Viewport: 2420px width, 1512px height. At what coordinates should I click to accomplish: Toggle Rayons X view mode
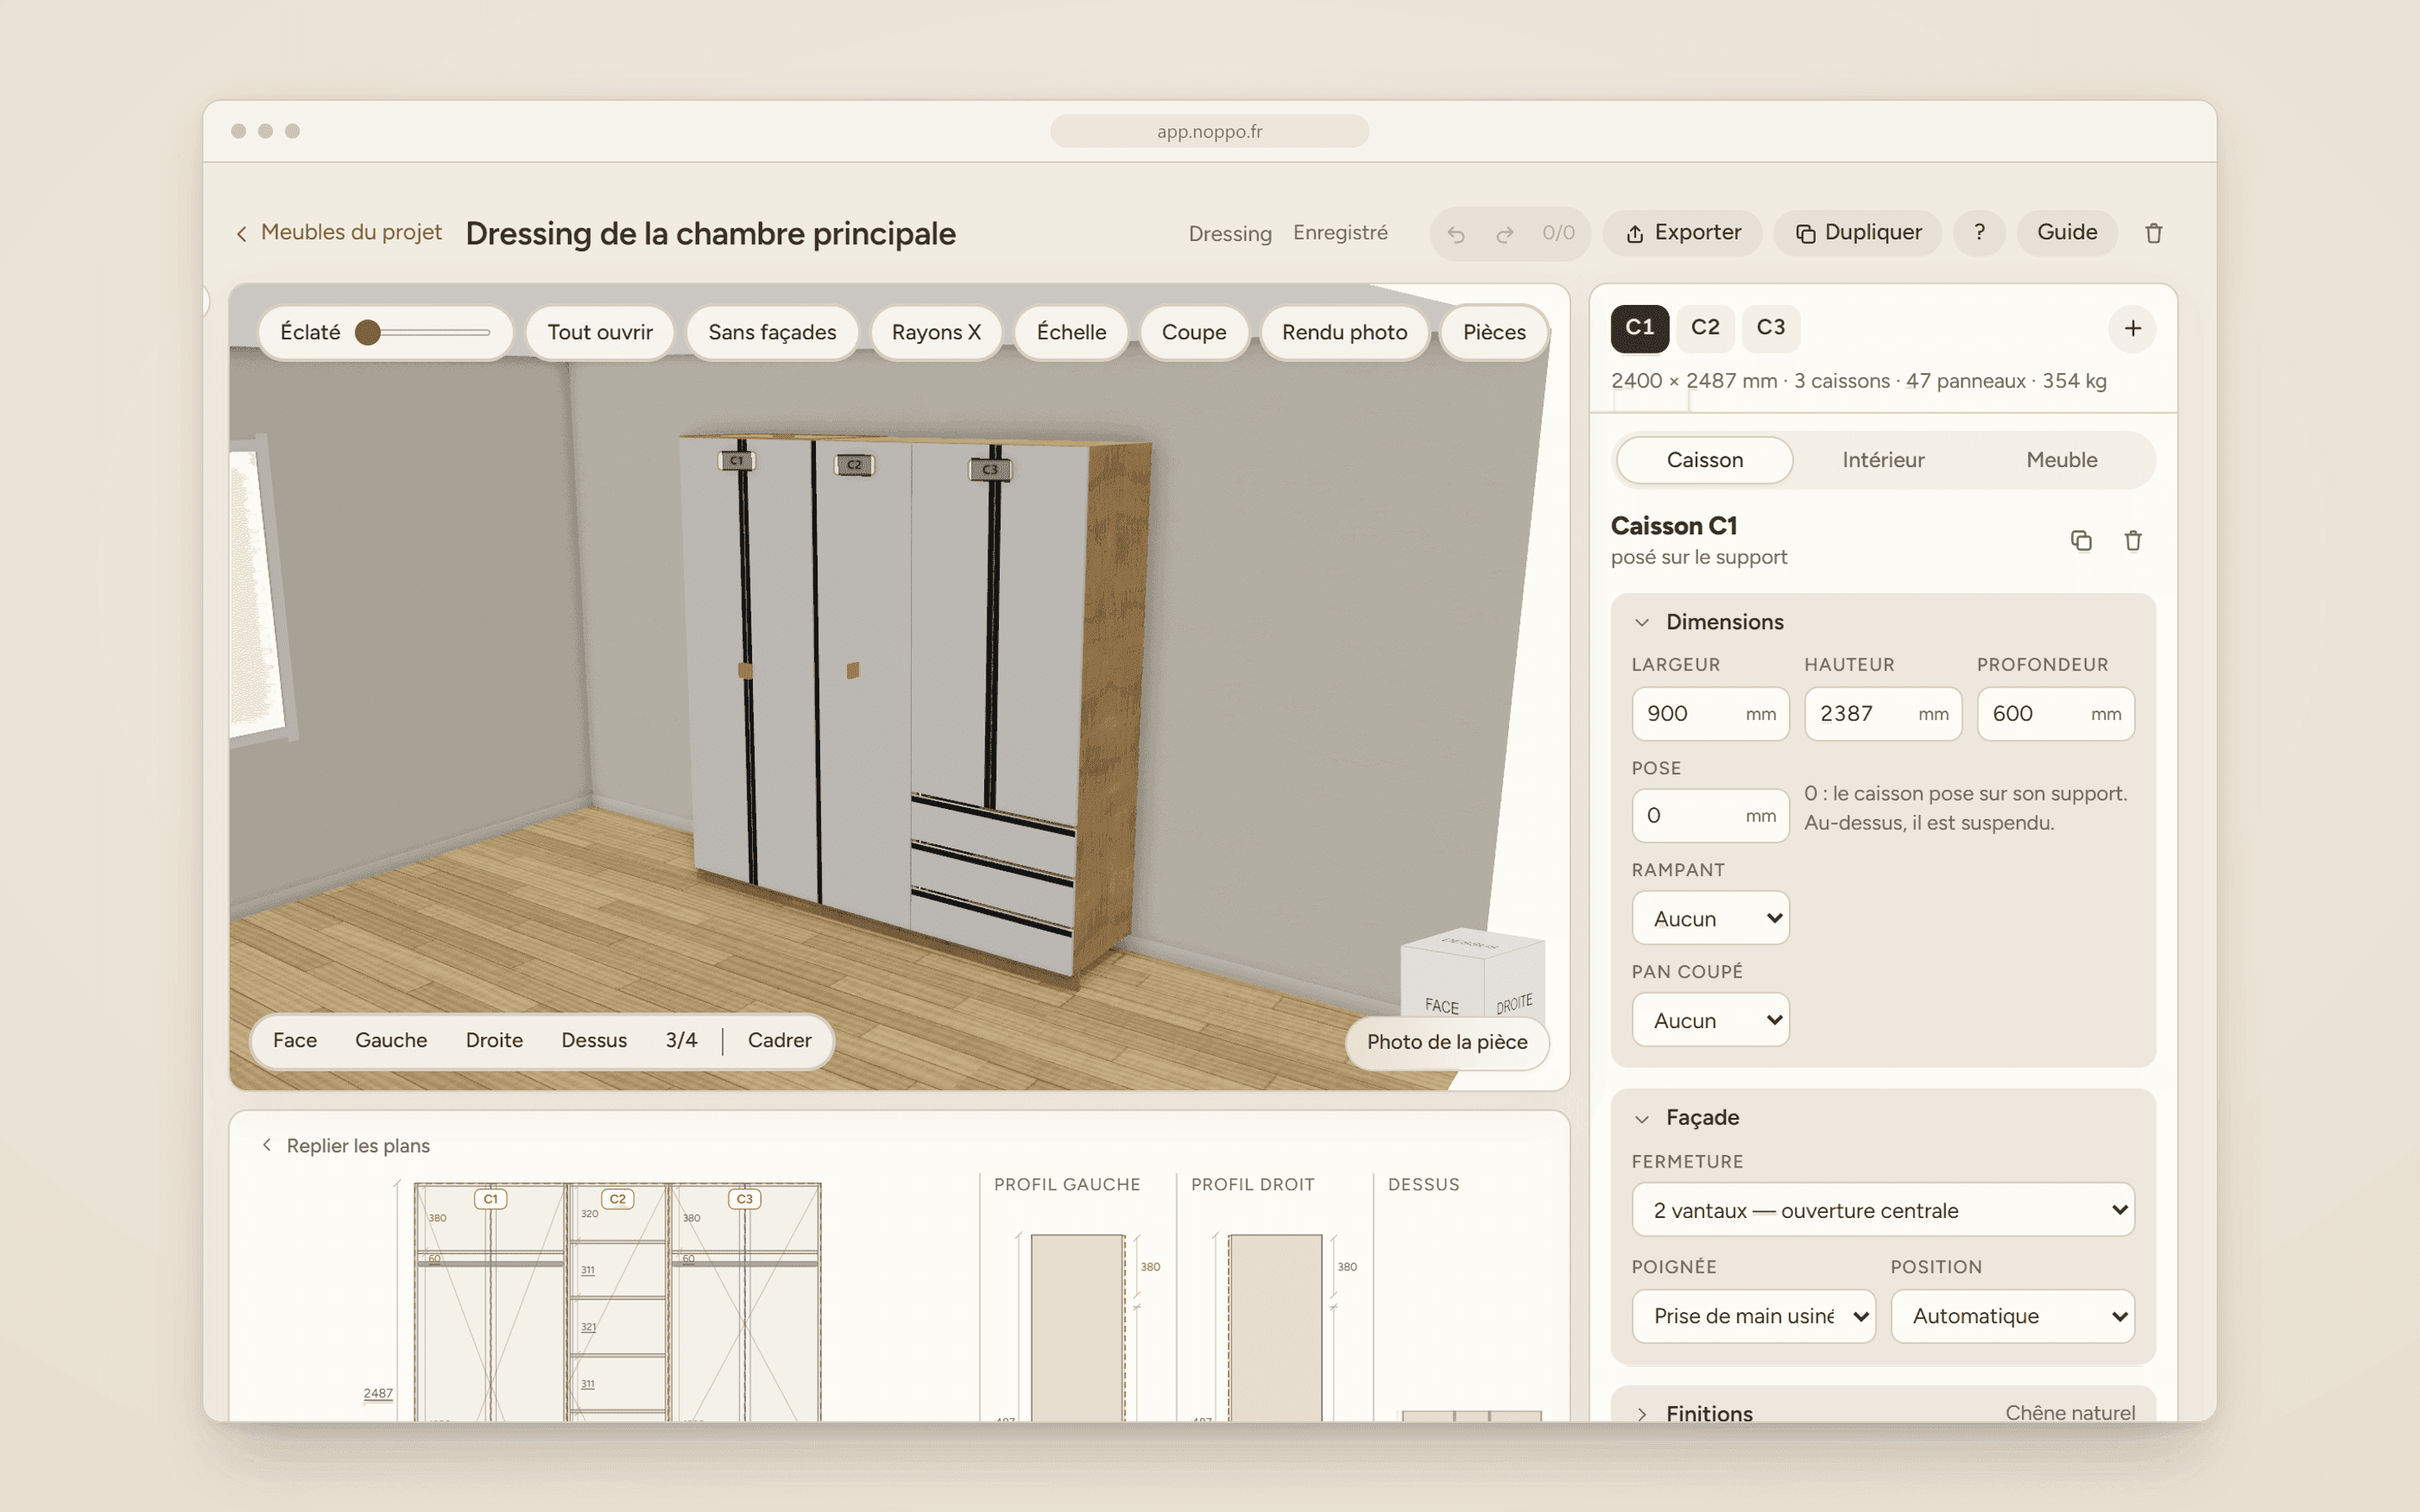936,332
